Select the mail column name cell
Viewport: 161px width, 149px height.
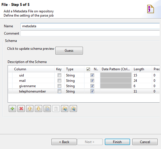coord(33,81)
